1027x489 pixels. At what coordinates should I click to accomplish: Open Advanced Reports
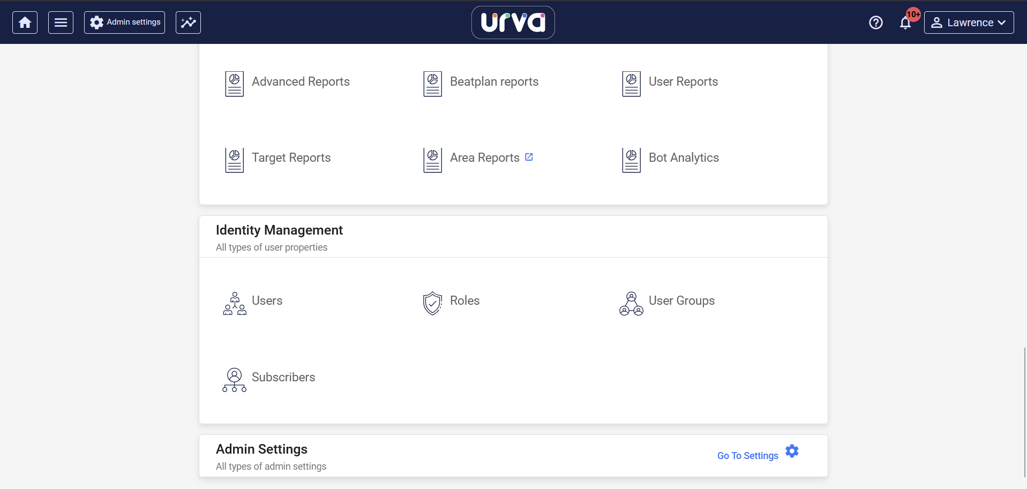coord(301,81)
